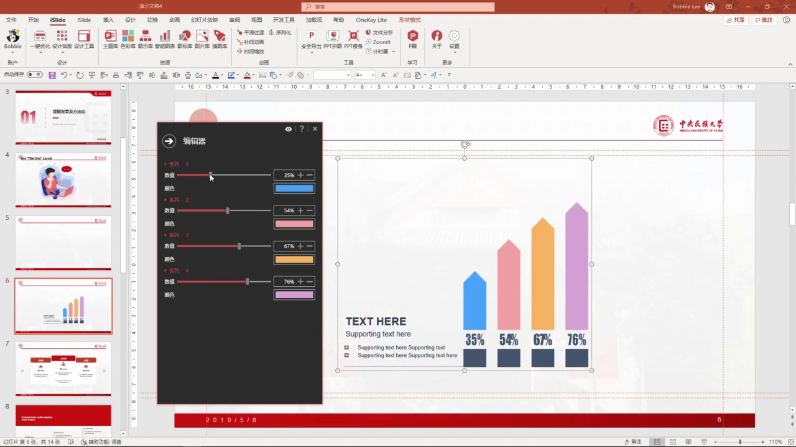Click the series 4 value slider handle
Screen dimensions: 796x447
(248, 282)
